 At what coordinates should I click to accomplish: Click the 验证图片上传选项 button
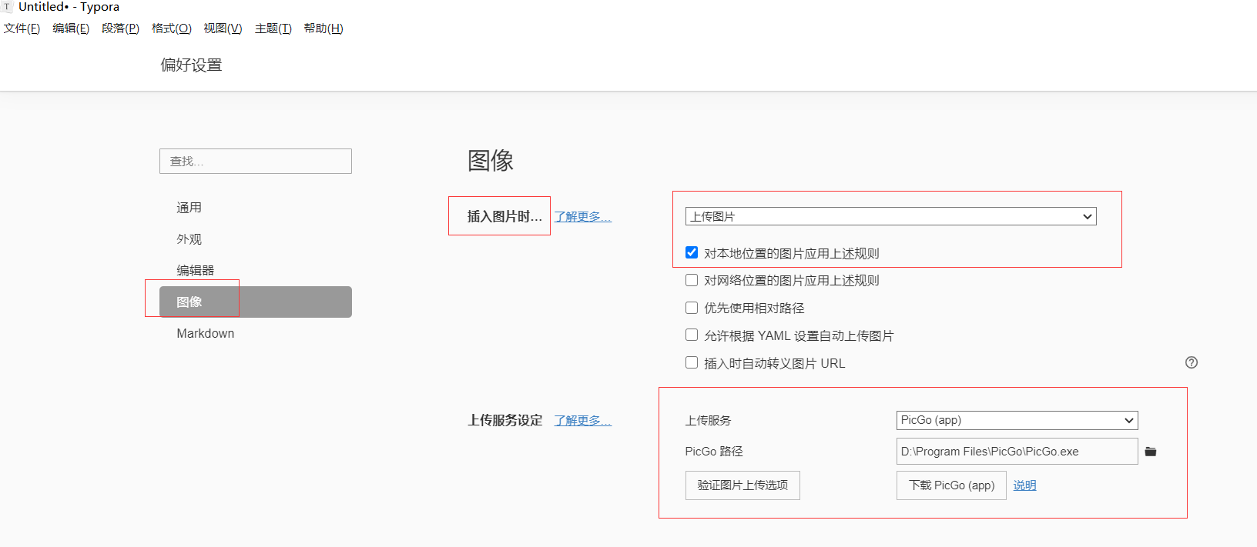pyautogui.click(x=742, y=485)
